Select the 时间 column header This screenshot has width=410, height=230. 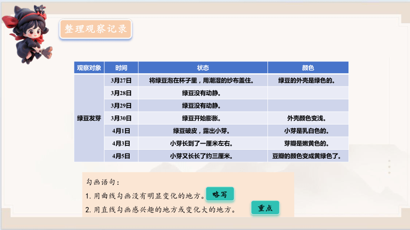pyautogui.click(x=121, y=68)
